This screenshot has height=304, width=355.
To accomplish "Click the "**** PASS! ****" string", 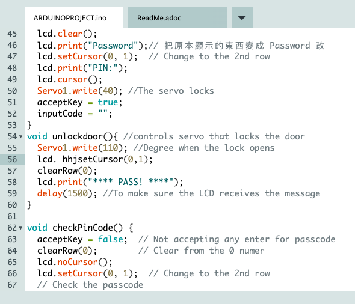I will pyautogui.click(x=131, y=182).
